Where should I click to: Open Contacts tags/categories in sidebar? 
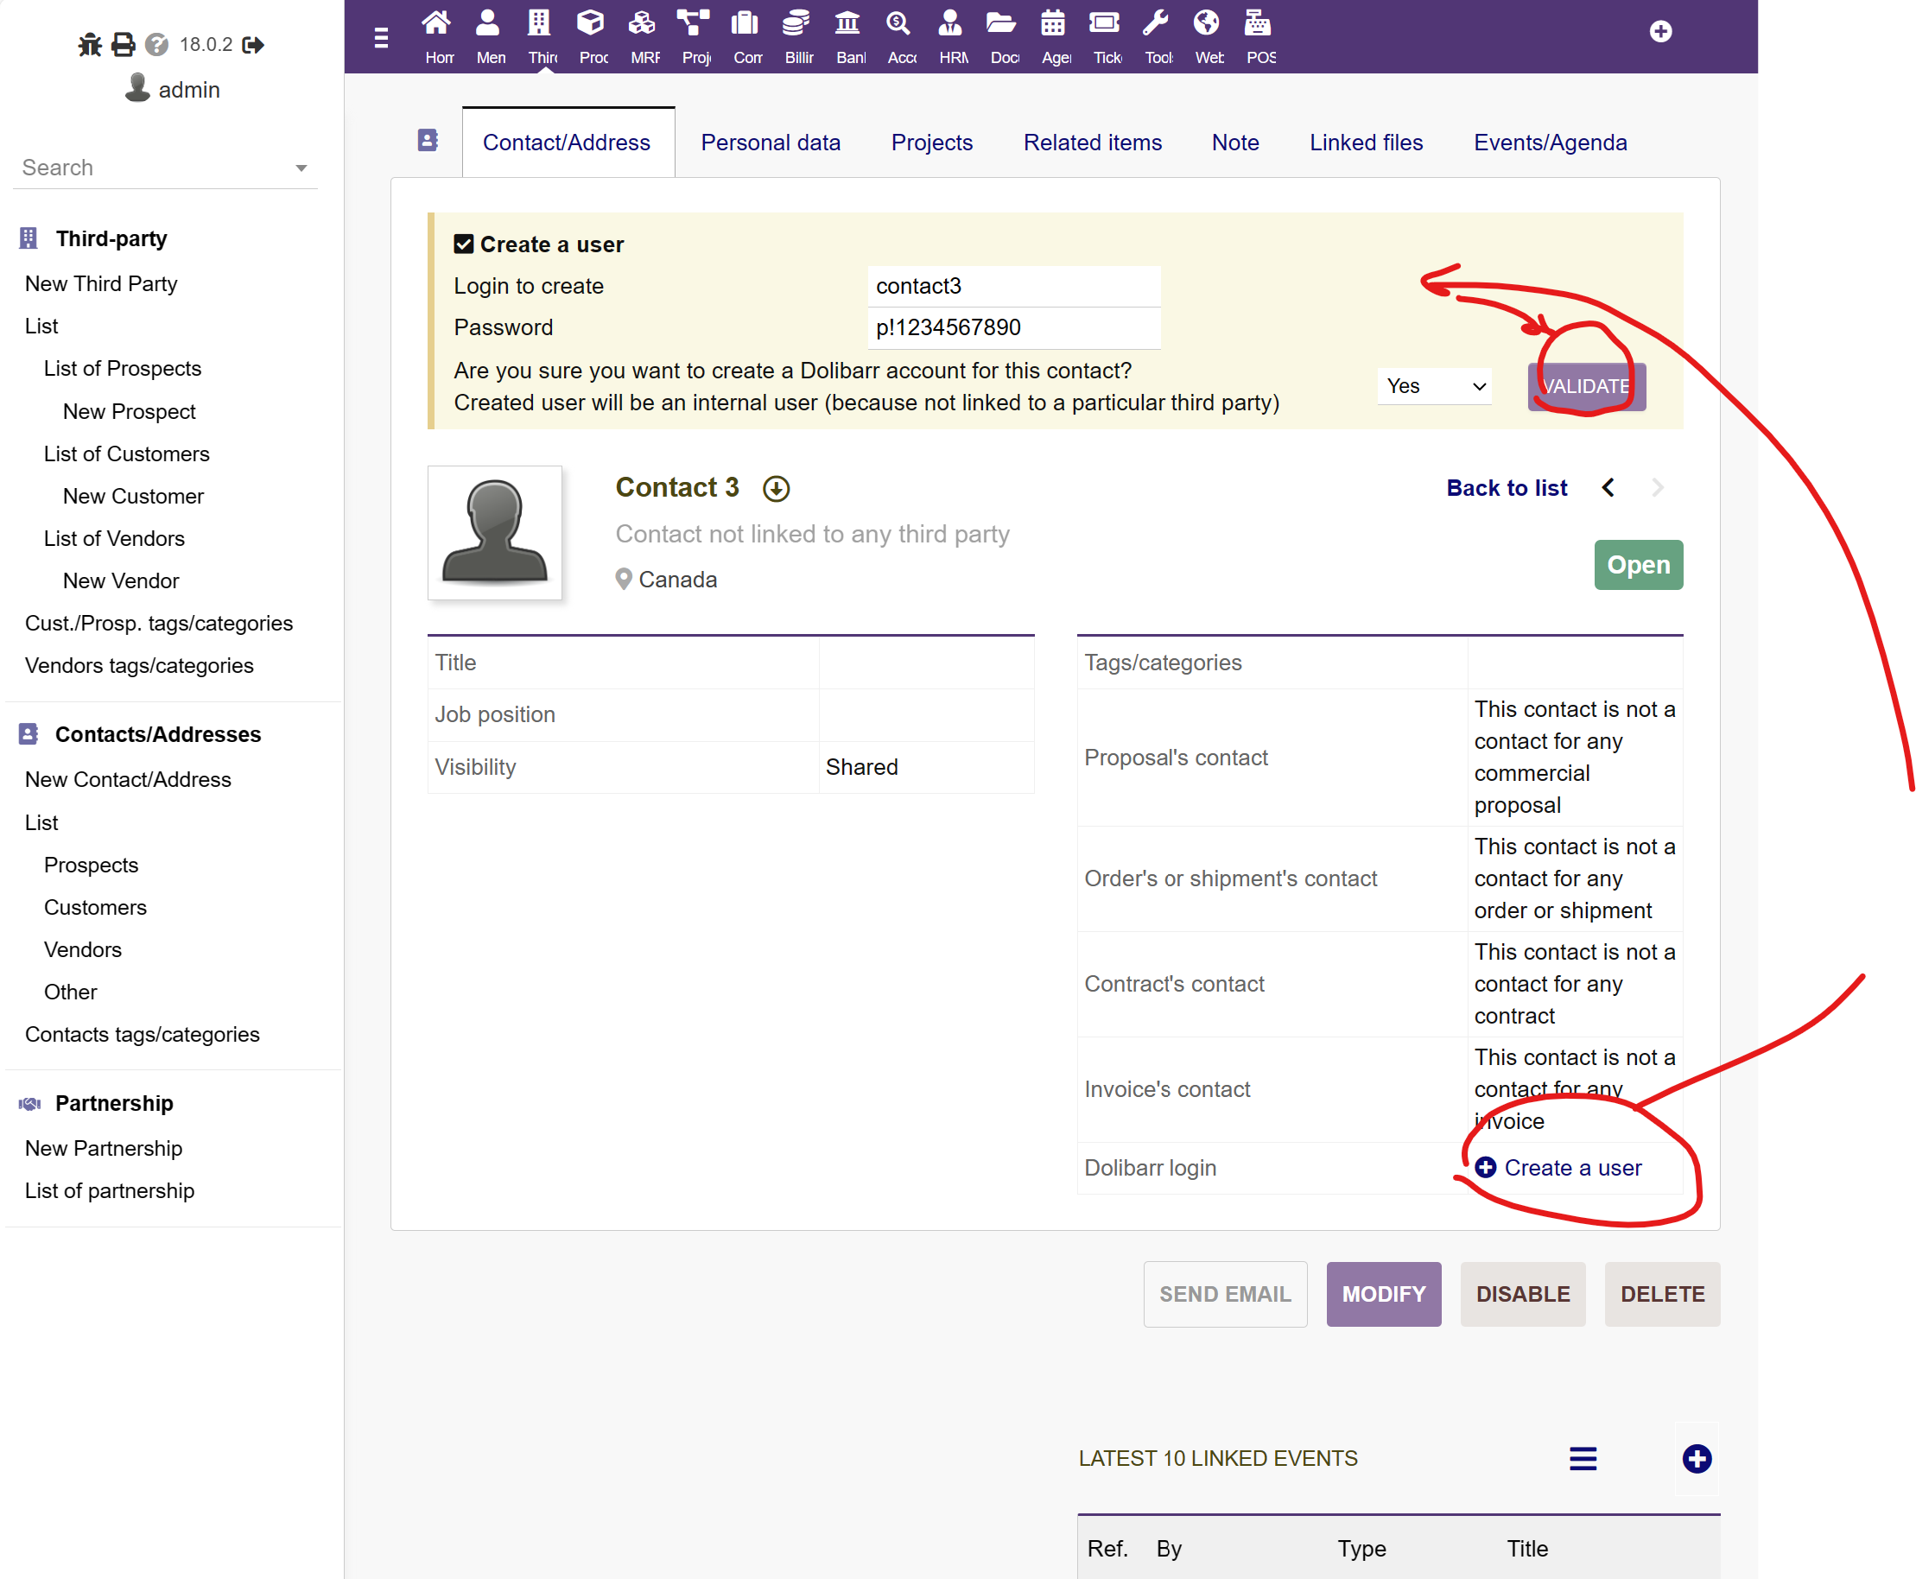143,1034
